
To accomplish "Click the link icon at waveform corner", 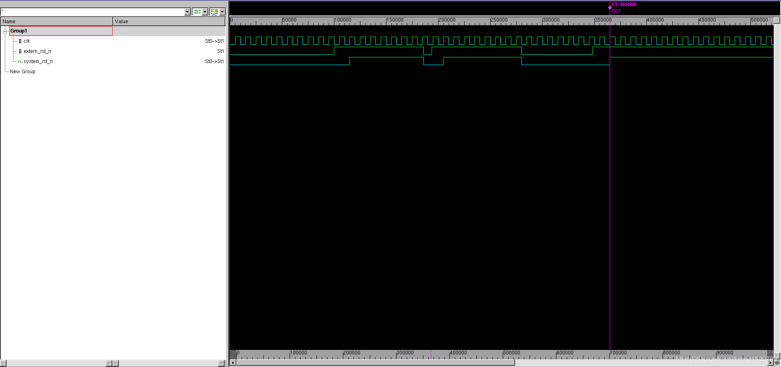I will [777, 363].
